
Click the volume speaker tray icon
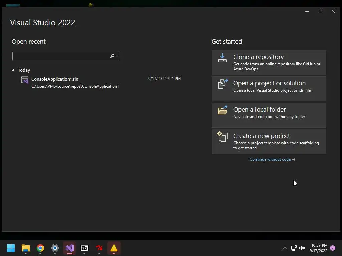302,248
